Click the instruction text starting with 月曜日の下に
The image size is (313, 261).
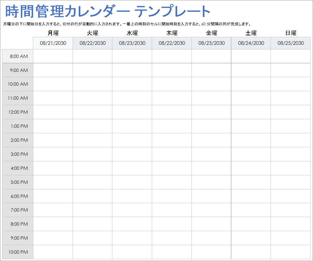[x=127, y=24]
